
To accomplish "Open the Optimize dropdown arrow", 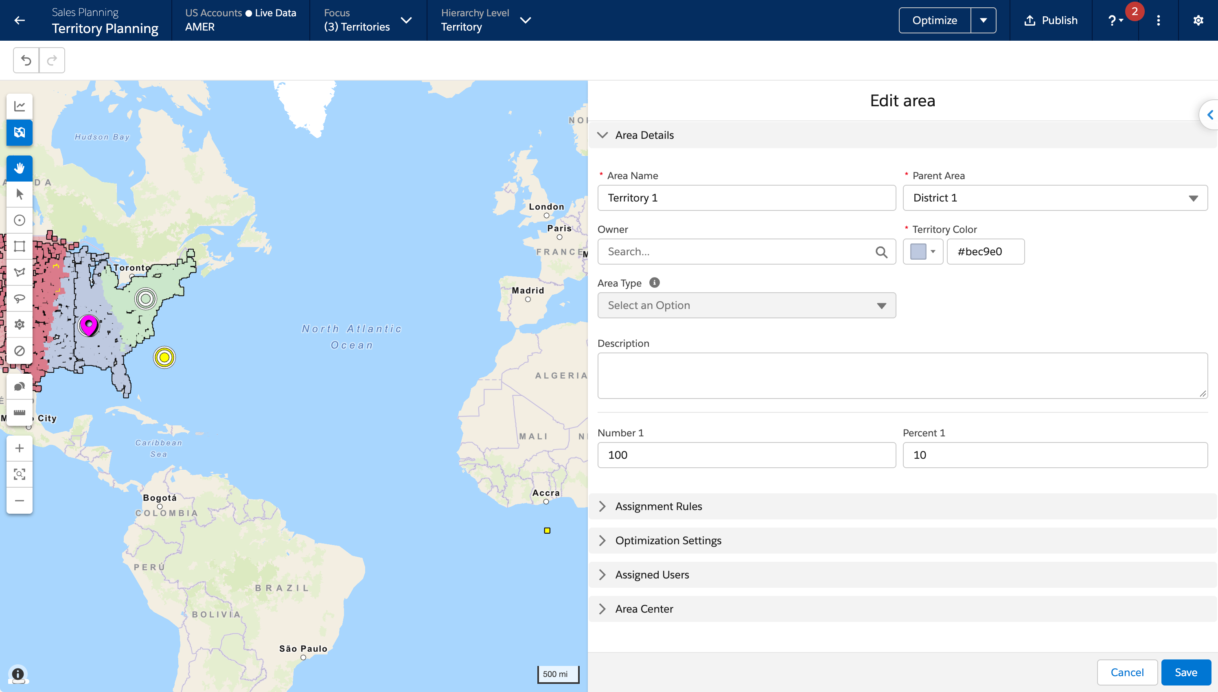I will (983, 20).
